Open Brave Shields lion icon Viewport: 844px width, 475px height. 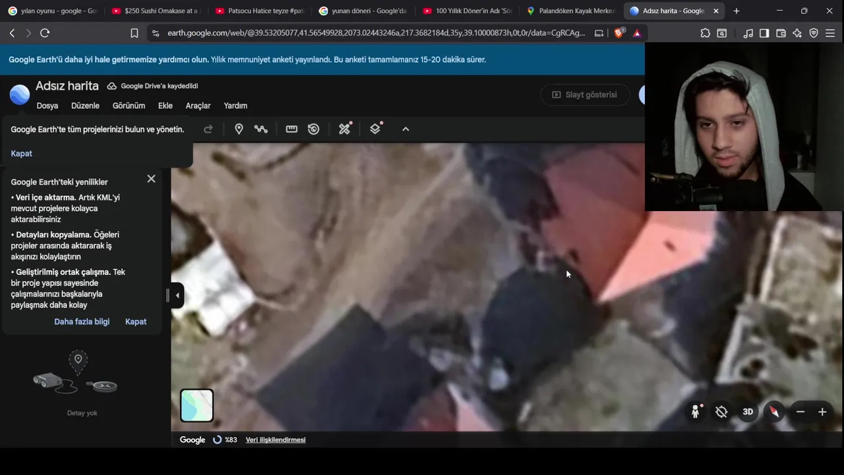click(619, 33)
